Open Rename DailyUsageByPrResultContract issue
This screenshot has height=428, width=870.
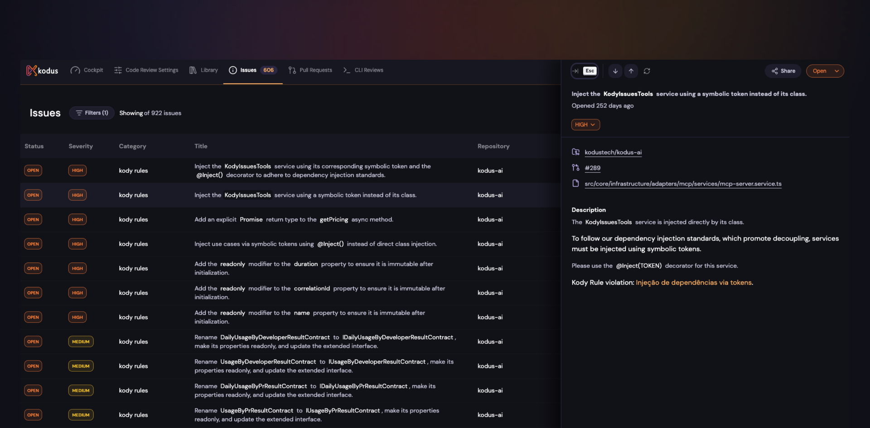[315, 391]
